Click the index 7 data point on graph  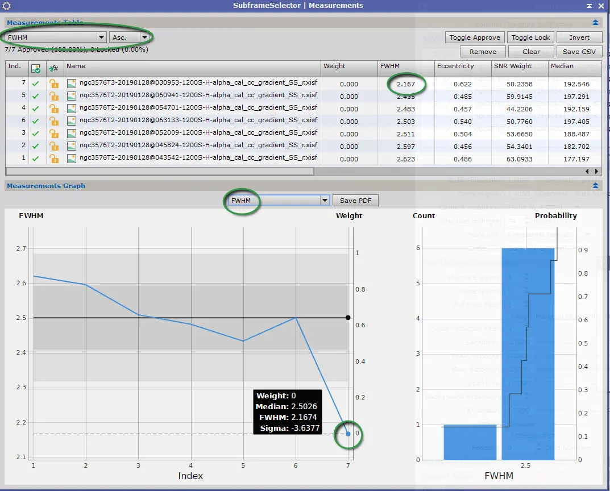(x=348, y=434)
